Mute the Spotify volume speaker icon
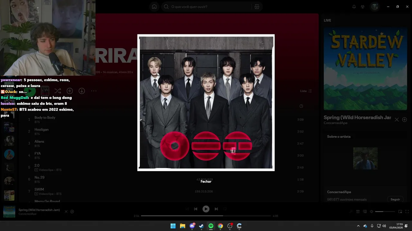Screen dimensions: 412x231 371,212
